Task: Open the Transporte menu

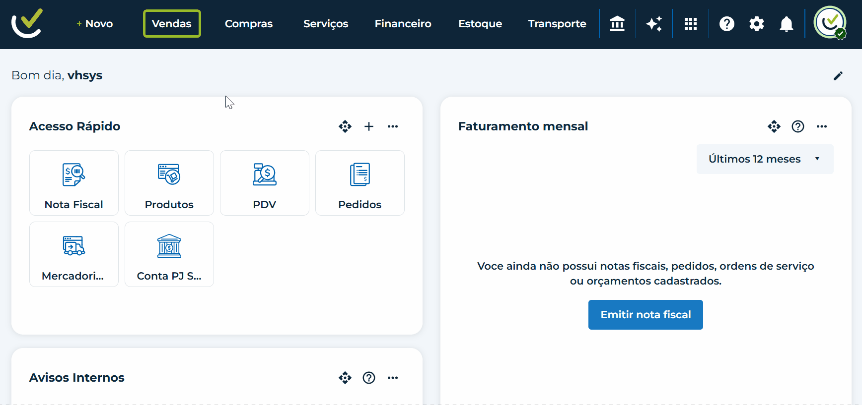Action: click(x=557, y=24)
